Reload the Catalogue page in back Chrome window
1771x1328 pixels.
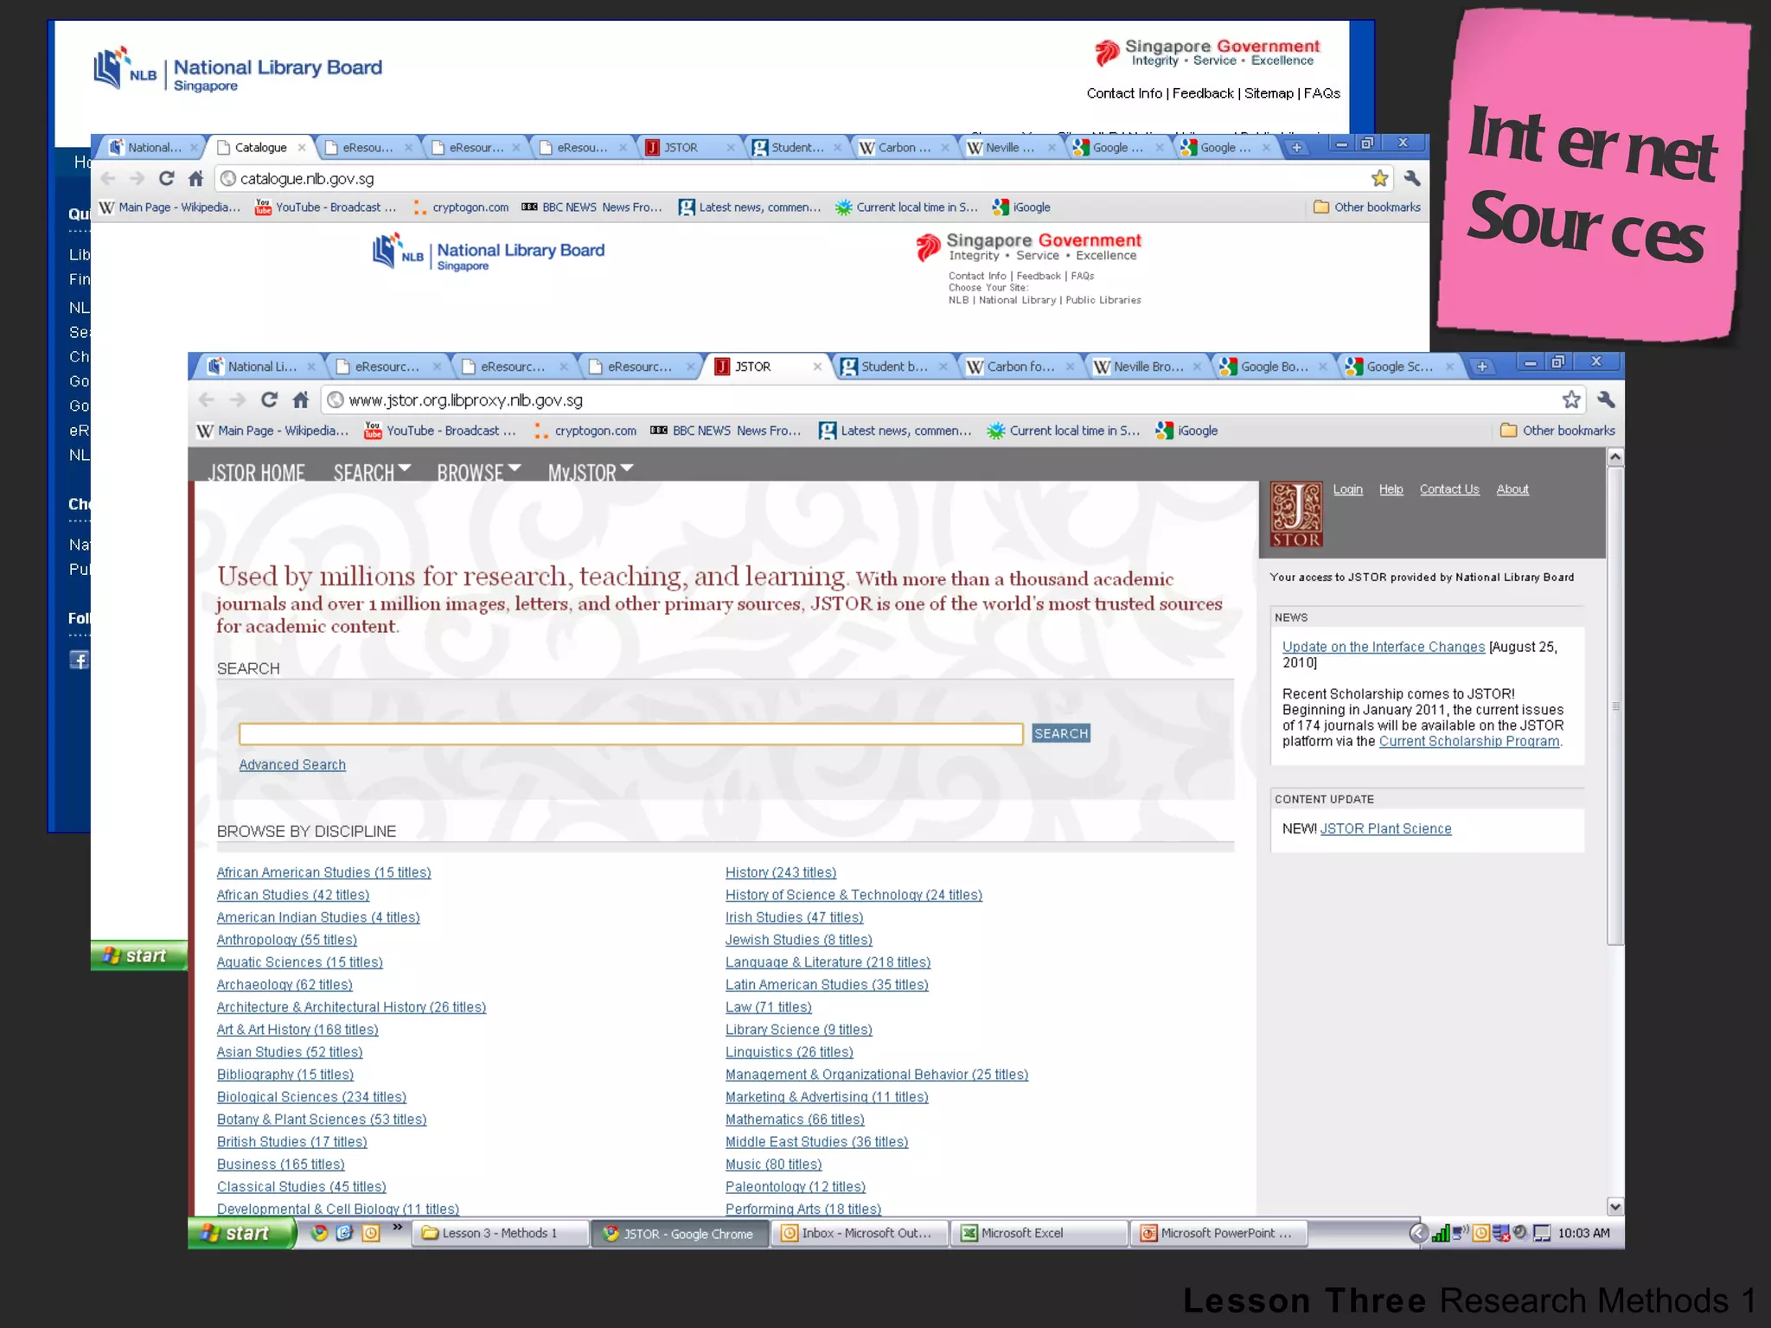pos(166,178)
